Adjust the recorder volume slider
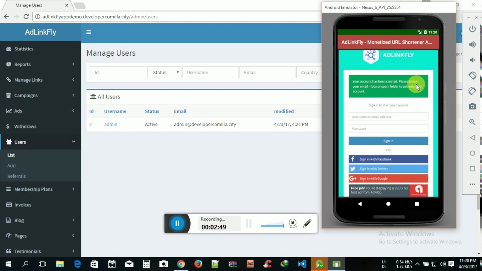 pyautogui.click(x=272, y=225)
